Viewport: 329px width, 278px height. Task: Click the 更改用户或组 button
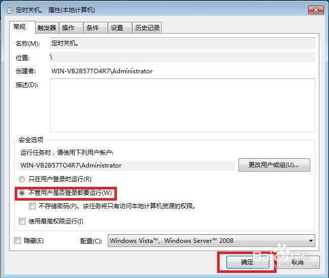[x=274, y=165]
